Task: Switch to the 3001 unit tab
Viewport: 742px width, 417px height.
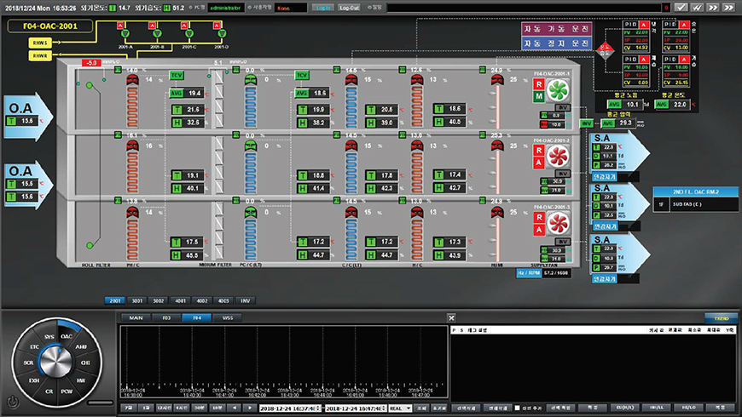Action: click(135, 300)
